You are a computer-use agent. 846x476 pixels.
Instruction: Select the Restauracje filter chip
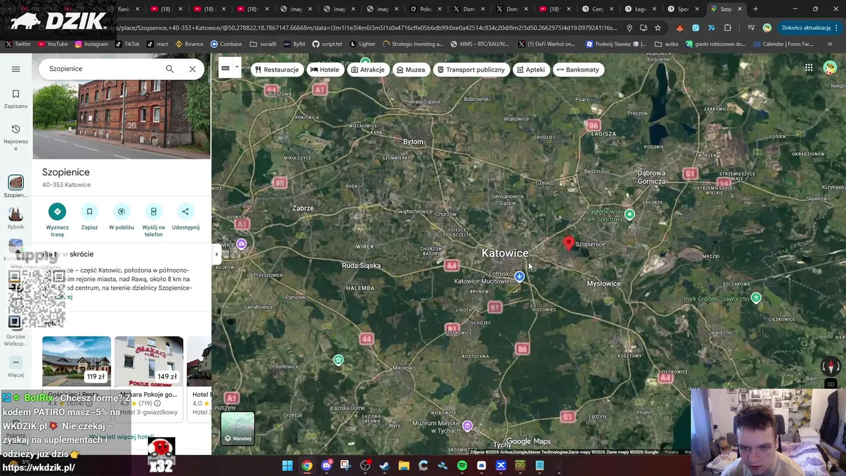click(x=278, y=69)
